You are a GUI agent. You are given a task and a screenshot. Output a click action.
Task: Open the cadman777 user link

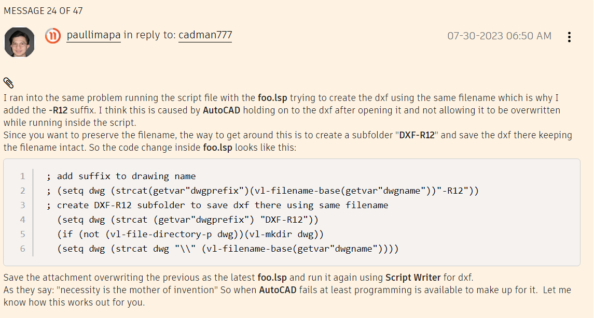[205, 35]
